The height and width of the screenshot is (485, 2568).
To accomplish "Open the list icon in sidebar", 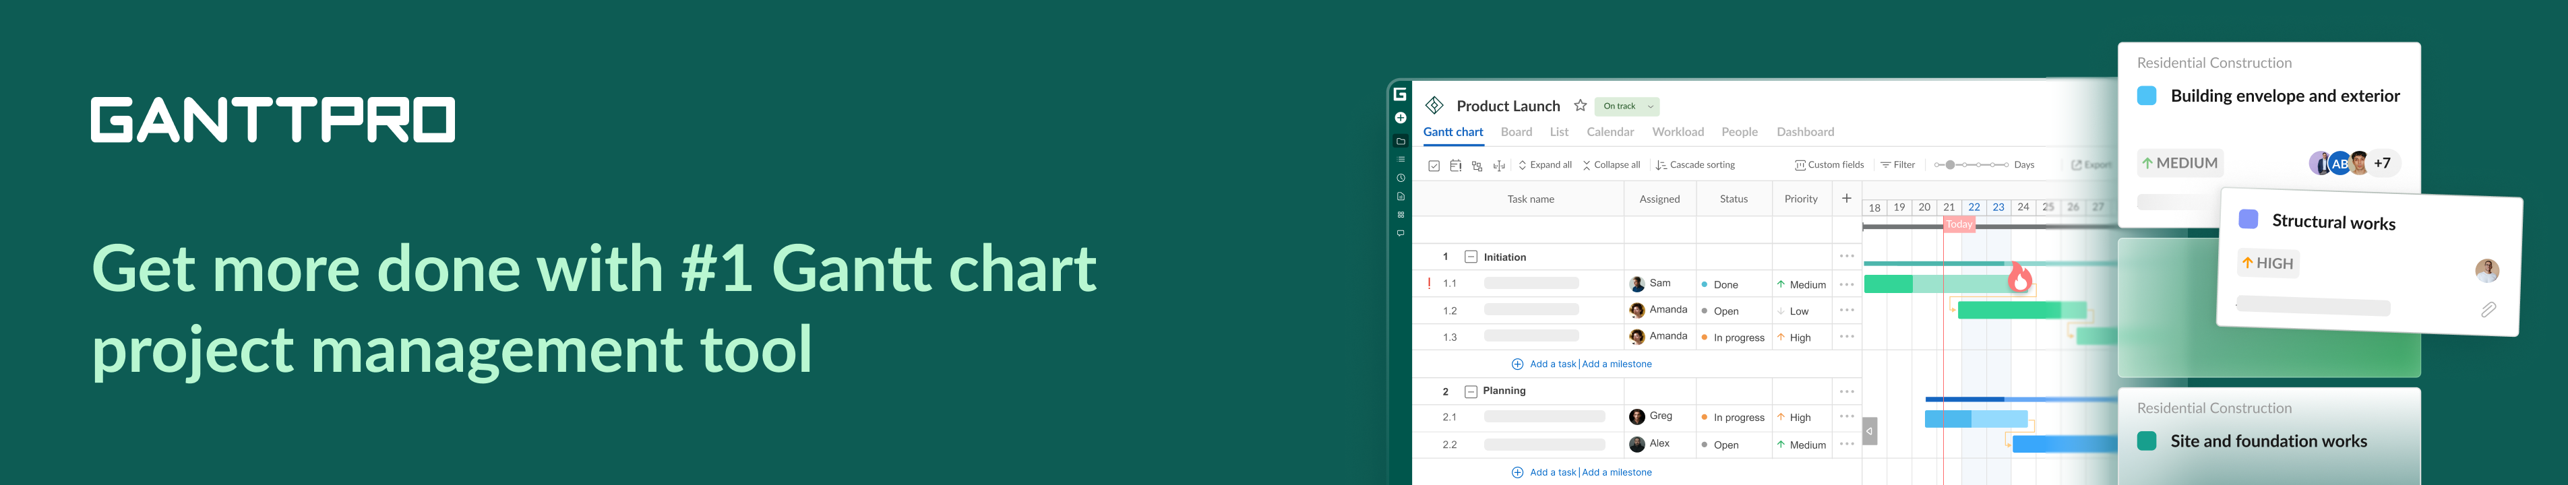I will (1400, 160).
